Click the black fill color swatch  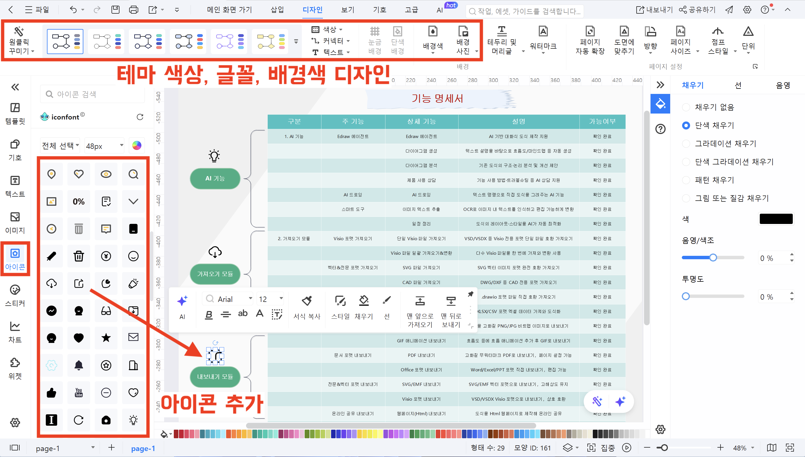pos(776,219)
